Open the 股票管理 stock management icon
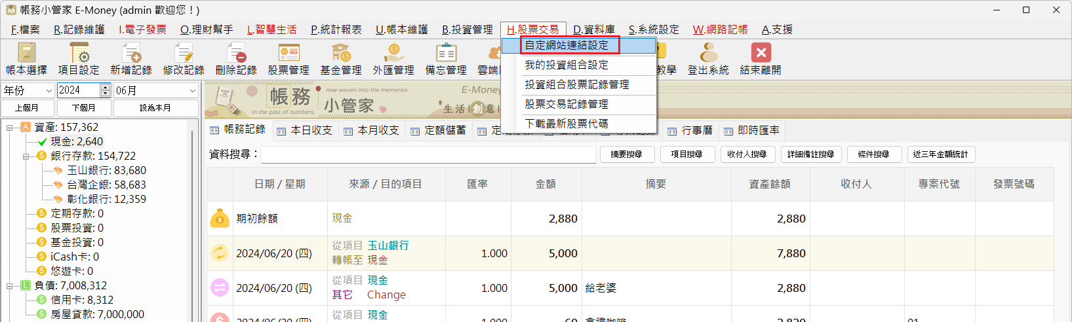Viewport: 1072px width, 322px height. pyautogui.click(x=288, y=58)
